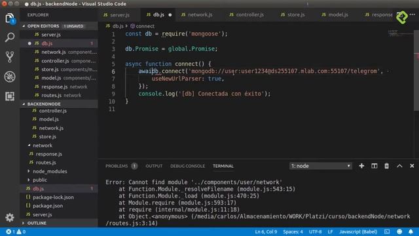Open the Extensions view

(x=10, y=96)
